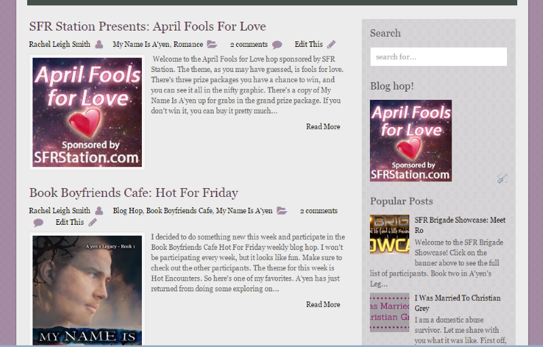Open the SFR Brigade Showcase popular post thumbnail
Viewport: 543px width, 347px height.
click(x=390, y=234)
